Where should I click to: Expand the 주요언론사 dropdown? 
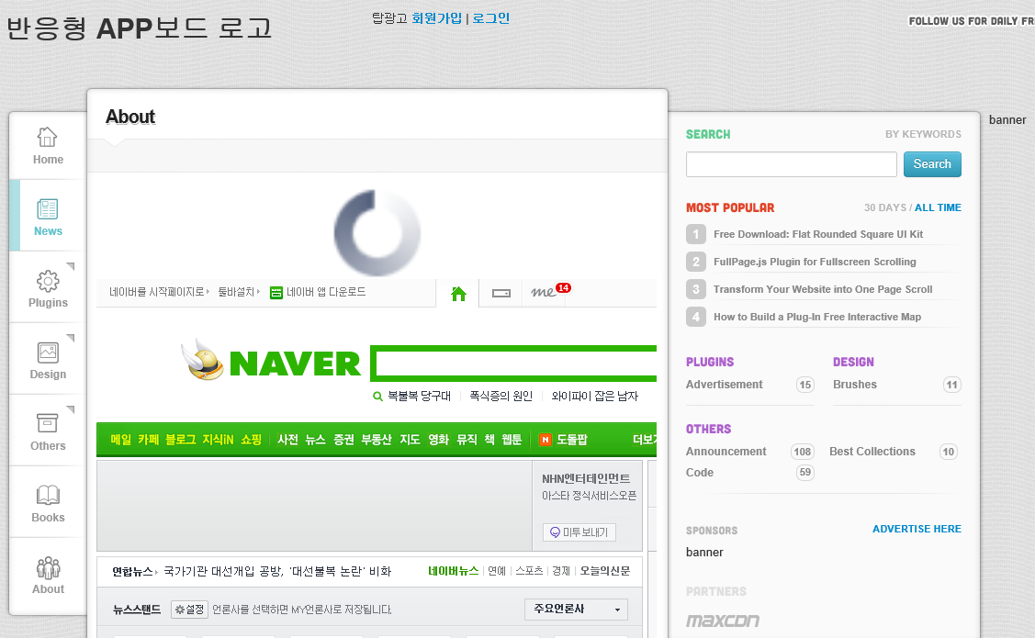pyautogui.click(x=576, y=609)
